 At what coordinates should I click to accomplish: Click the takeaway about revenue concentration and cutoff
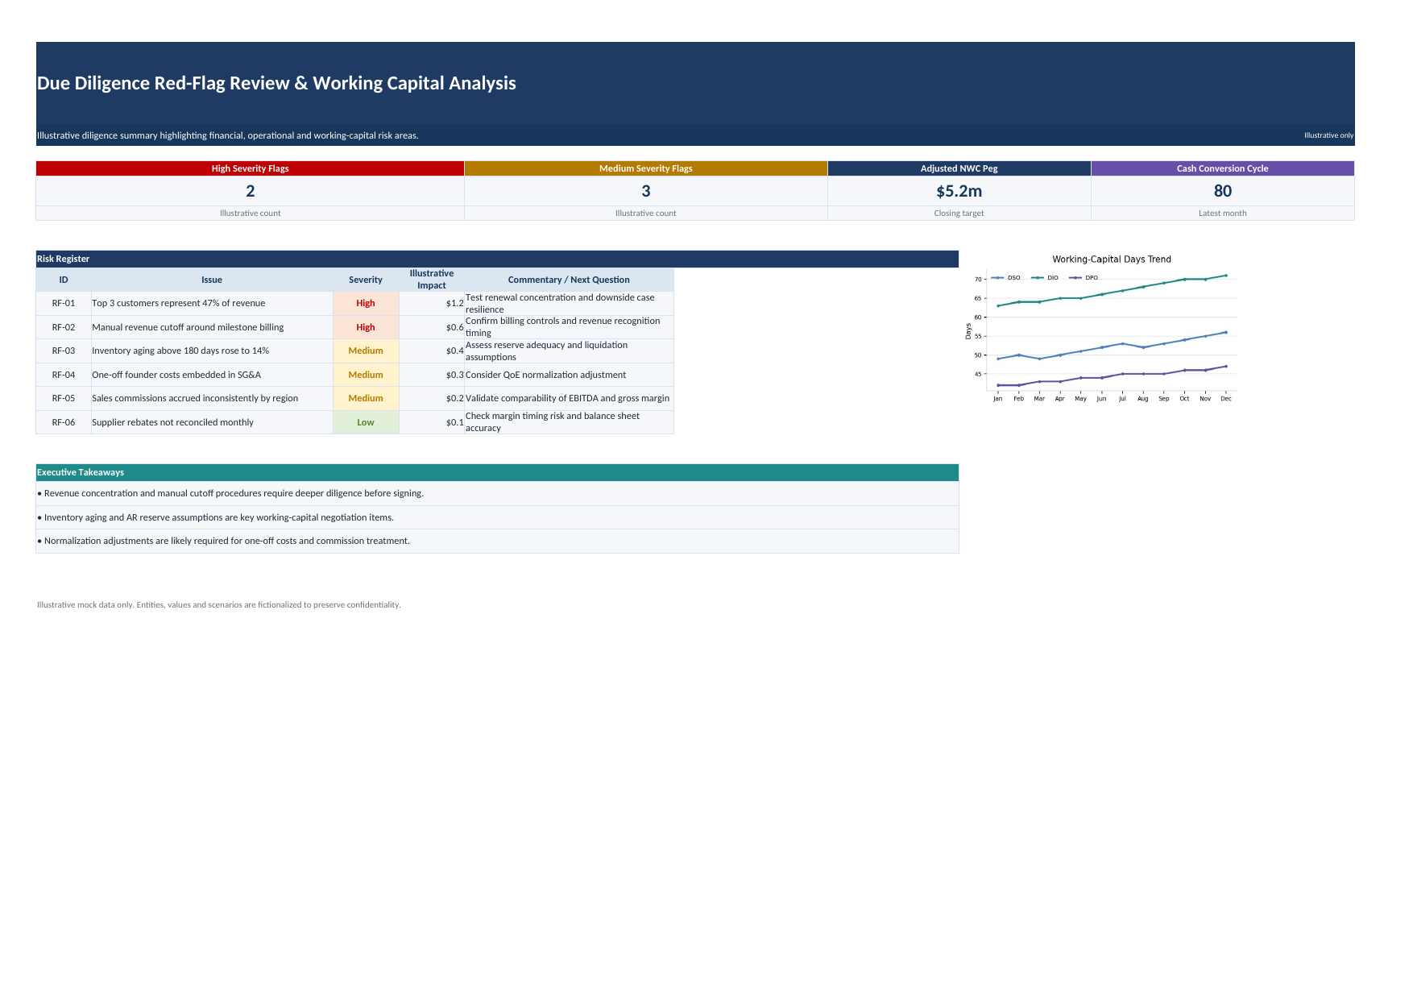coord(497,493)
